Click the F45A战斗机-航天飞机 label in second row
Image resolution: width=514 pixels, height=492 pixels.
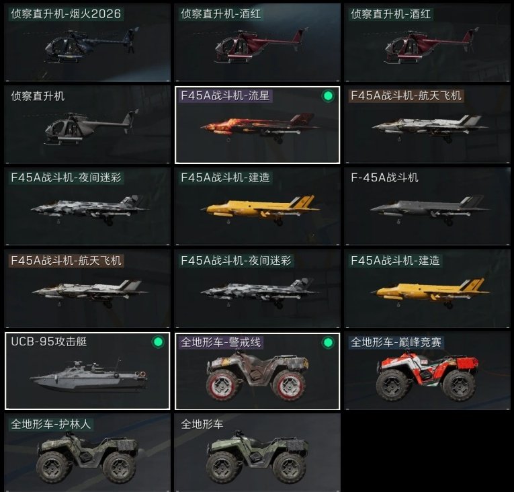(x=406, y=95)
